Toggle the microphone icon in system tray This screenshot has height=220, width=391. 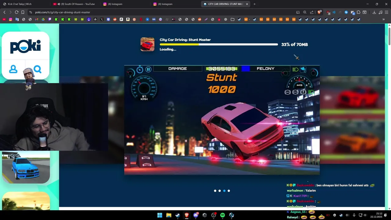click(354, 215)
